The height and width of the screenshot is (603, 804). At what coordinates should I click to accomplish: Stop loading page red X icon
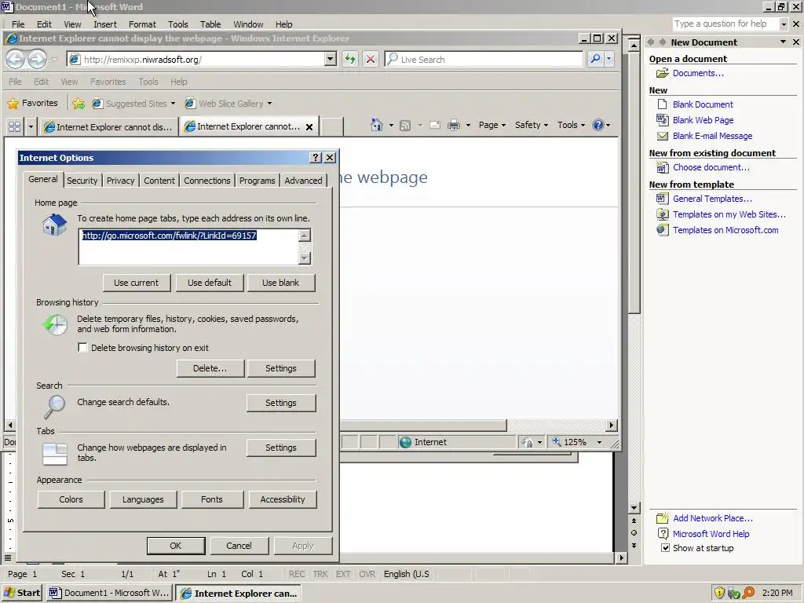pyautogui.click(x=371, y=59)
